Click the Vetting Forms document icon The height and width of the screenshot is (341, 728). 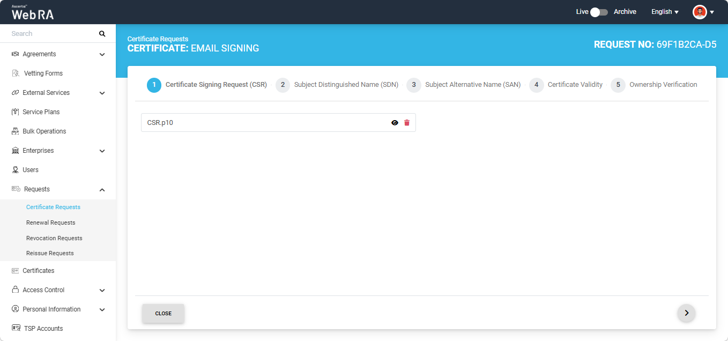pyautogui.click(x=16, y=73)
